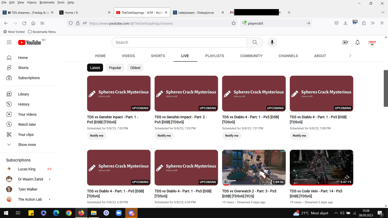Image resolution: width=388 pixels, height=218 pixels.
Task: Open Watch later in the sidebar
Action: point(27,124)
